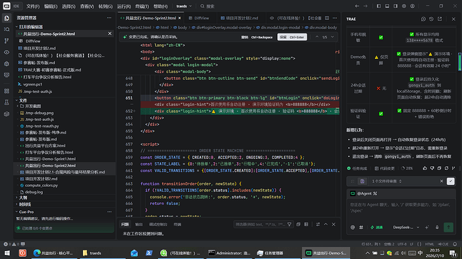
Task: Click the 保留 Ctrl+Enter keep button
Action: tap(292, 37)
